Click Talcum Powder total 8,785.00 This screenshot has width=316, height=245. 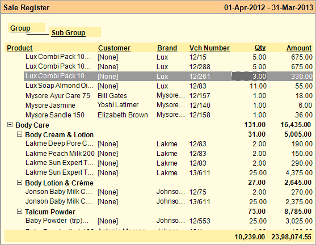pyautogui.click(x=298, y=212)
